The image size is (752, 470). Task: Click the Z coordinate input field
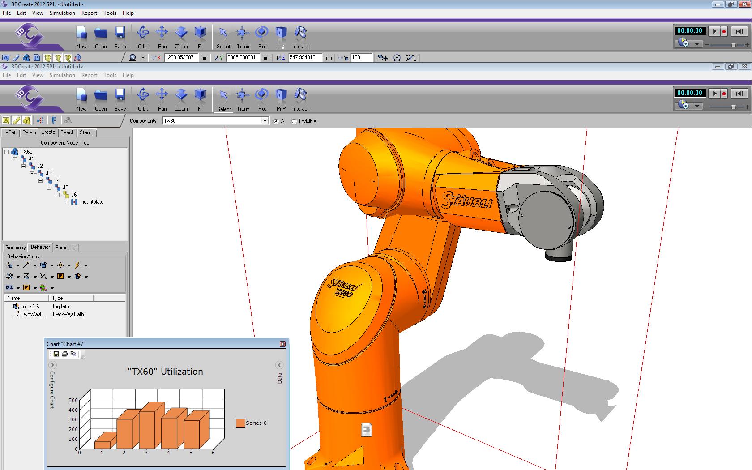[306, 57]
